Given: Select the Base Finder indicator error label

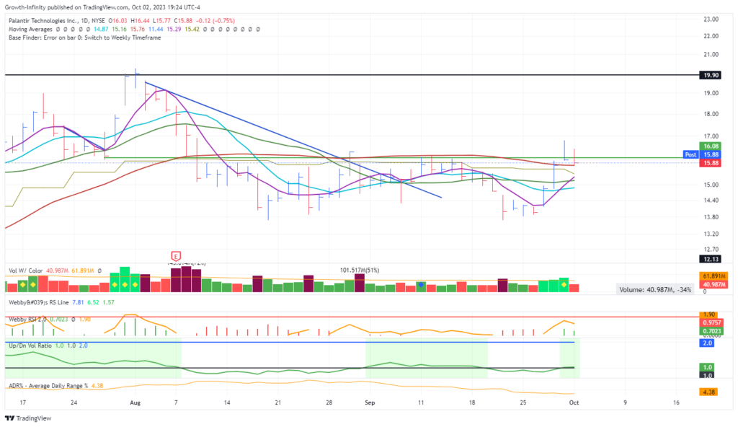Looking at the screenshot, I should click(x=84, y=38).
